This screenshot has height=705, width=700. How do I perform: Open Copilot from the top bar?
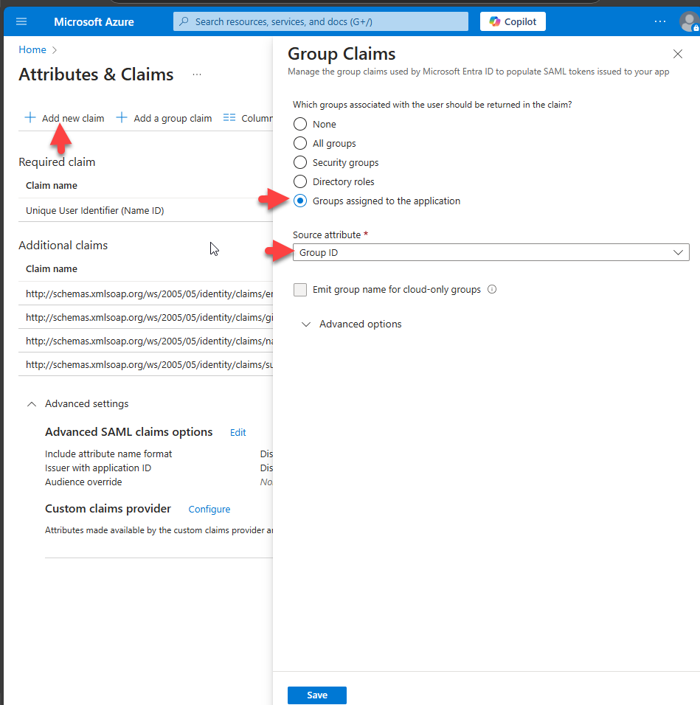(513, 21)
